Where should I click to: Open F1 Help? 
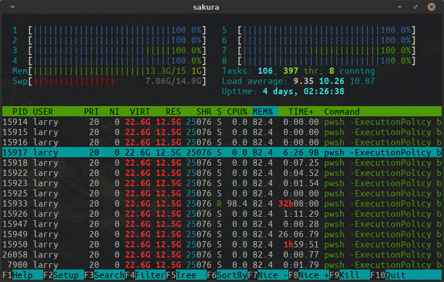click(23, 275)
